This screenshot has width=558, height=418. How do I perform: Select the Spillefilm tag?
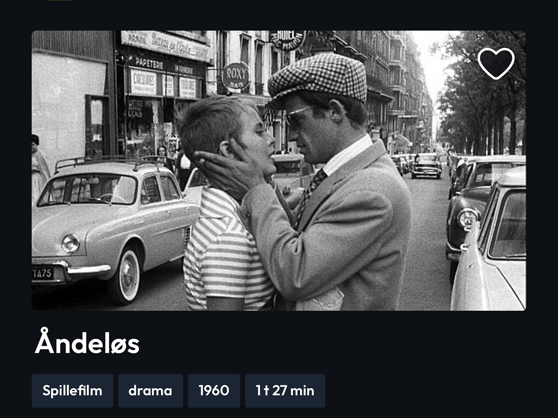click(73, 391)
